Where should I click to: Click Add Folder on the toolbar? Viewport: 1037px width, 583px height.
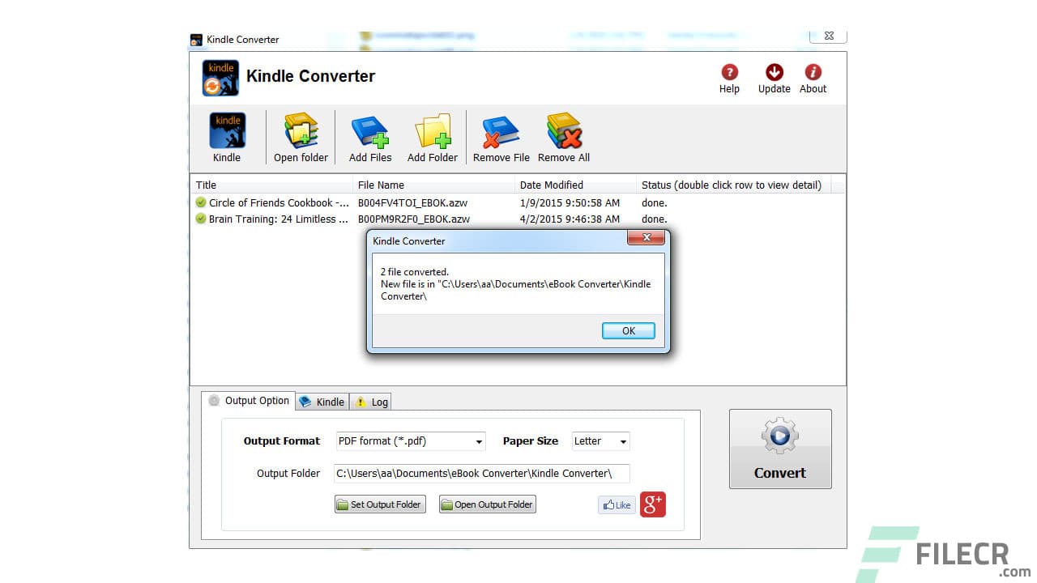[433, 136]
